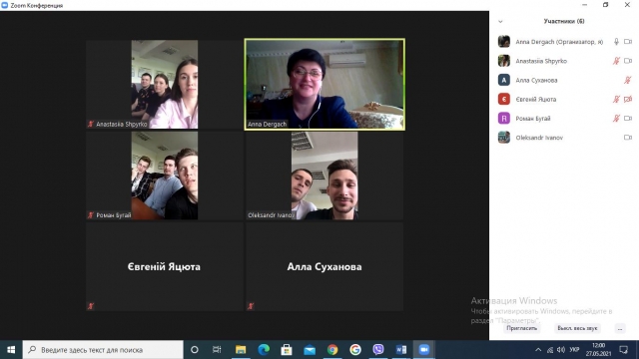Open Viber from the taskbar
639x359 pixels.
(x=378, y=350)
